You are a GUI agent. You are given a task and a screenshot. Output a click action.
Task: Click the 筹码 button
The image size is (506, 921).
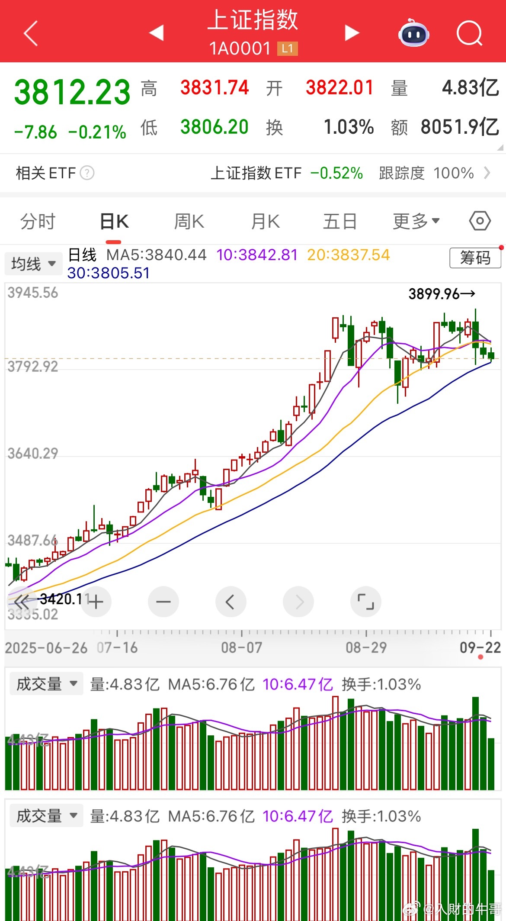(475, 258)
